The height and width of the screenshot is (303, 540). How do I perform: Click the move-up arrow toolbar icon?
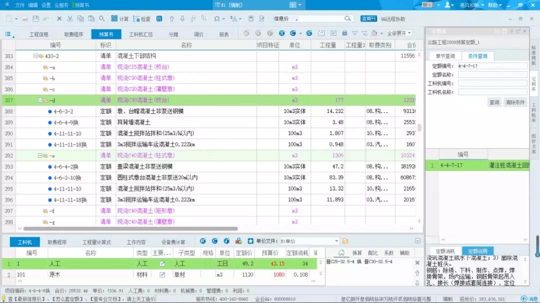coord(171,19)
